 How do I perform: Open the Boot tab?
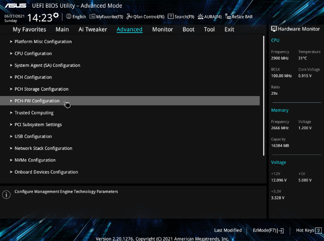(x=188, y=29)
